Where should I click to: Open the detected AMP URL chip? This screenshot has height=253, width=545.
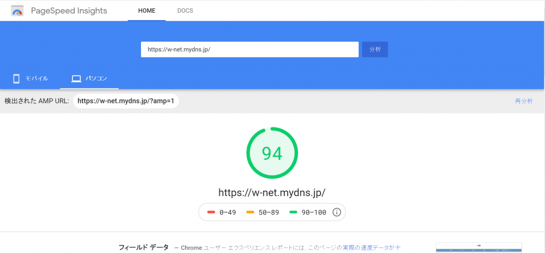pyautogui.click(x=126, y=101)
